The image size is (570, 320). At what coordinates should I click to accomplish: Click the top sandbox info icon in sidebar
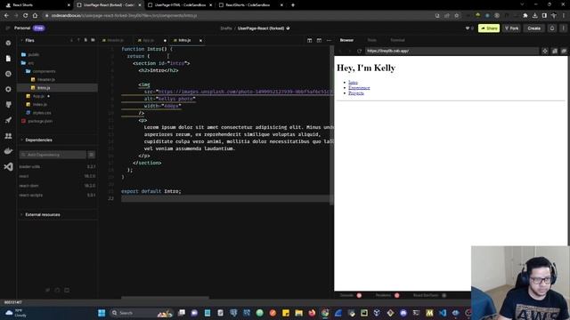pyautogui.click(x=8, y=43)
